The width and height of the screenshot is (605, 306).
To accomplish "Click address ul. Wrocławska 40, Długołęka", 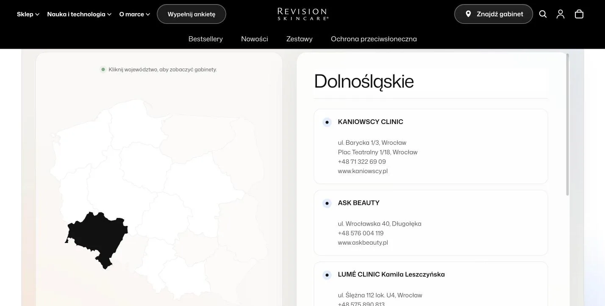I will point(380,223).
